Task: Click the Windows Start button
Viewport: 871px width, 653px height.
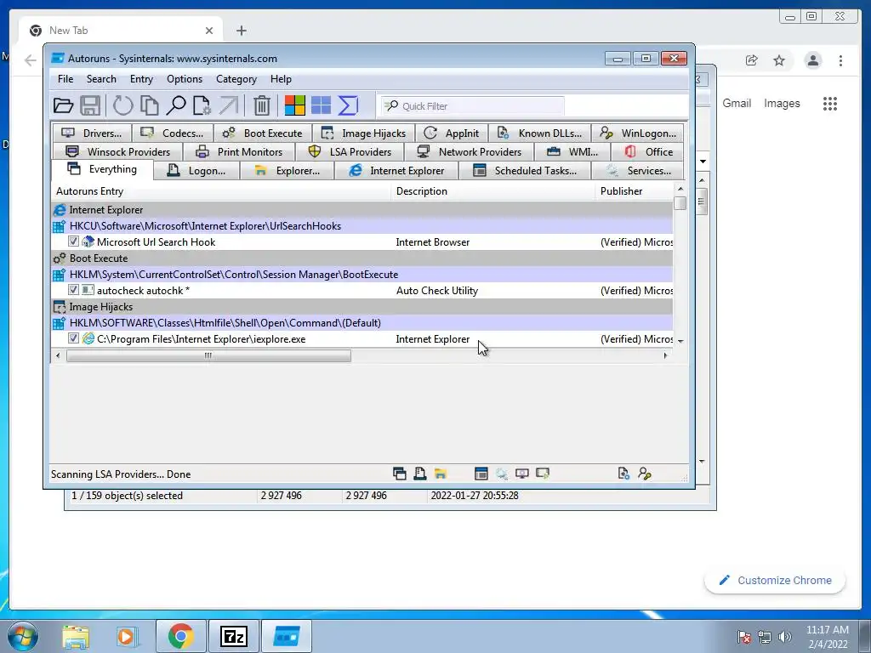Action: pyautogui.click(x=23, y=636)
